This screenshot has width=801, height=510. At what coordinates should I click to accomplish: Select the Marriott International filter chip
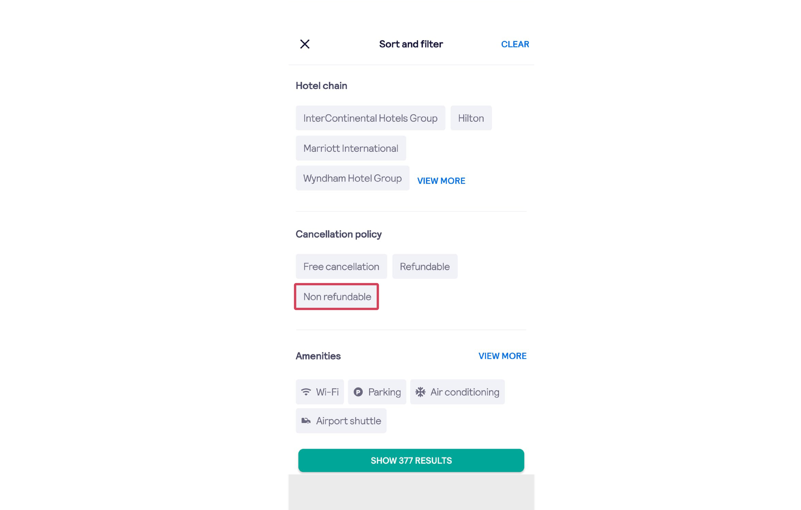[x=351, y=148]
